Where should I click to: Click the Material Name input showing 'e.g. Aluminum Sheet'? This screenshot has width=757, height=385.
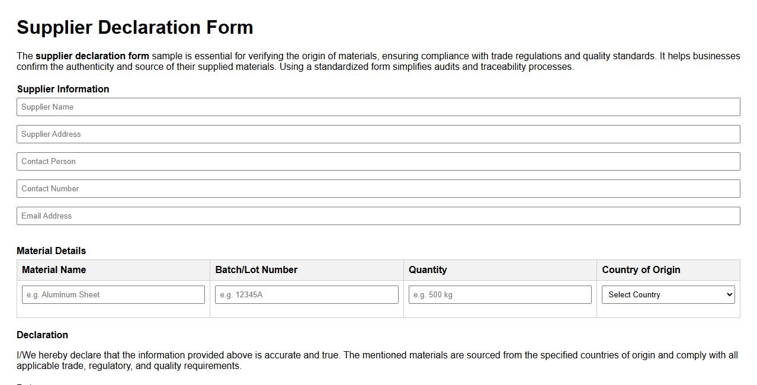click(113, 294)
